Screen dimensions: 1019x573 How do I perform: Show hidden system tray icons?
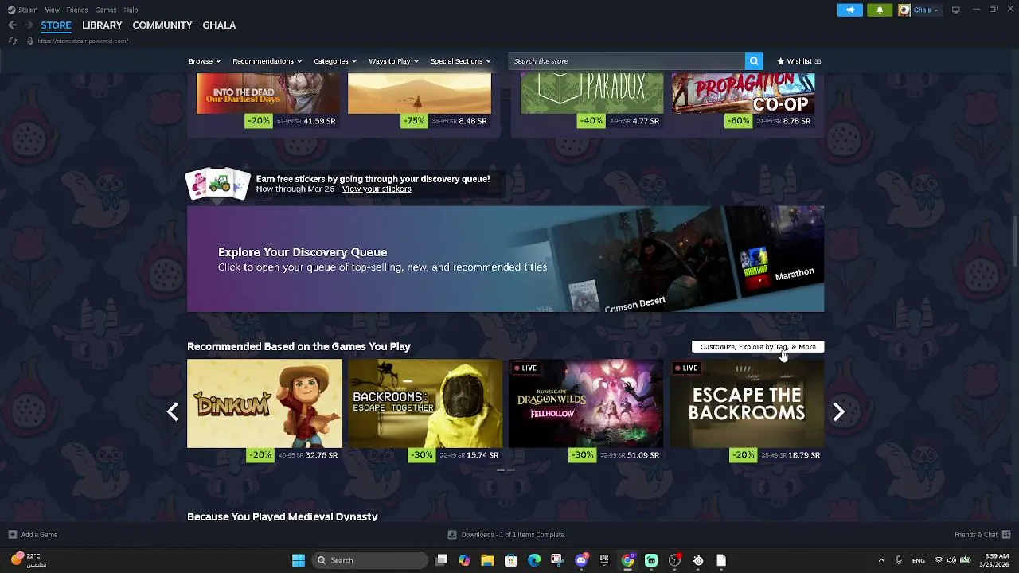(x=881, y=560)
